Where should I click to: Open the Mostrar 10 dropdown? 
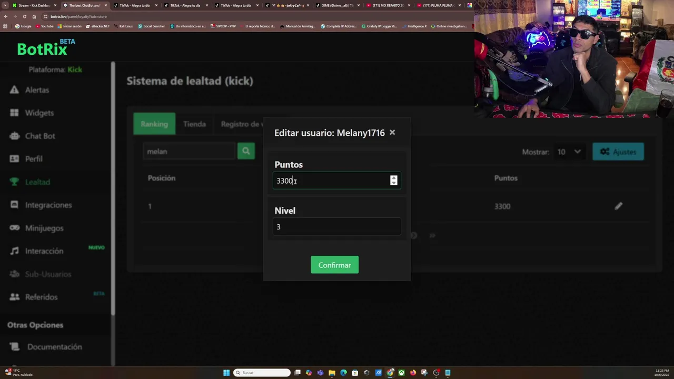[x=569, y=152]
